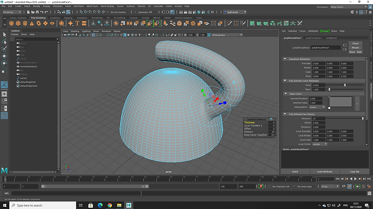Open the Deform menu
This screenshot has height=209, width=373.
(x=141, y=6)
